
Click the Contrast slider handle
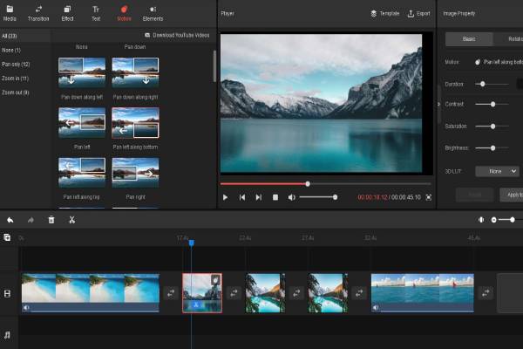coord(492,104)
